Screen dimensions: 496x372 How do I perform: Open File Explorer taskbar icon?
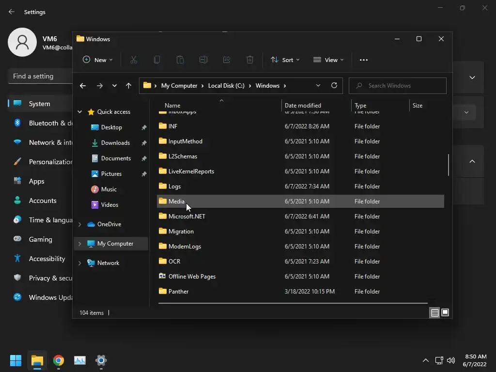click(37, 360)
